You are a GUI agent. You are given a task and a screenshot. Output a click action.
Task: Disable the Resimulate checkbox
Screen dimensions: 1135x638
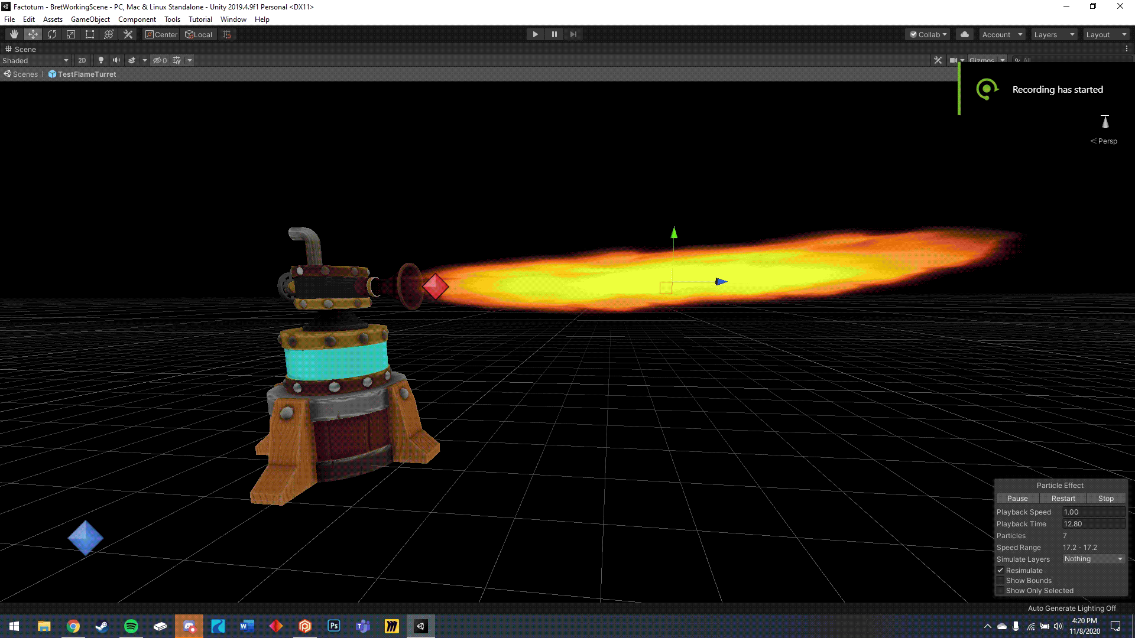click(x=1001, y=570)
